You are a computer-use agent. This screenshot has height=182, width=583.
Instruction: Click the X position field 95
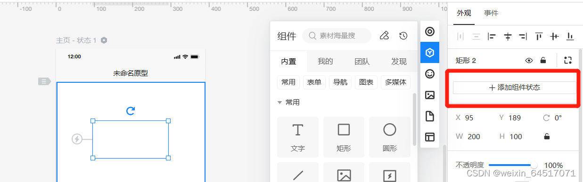(469, 118)
